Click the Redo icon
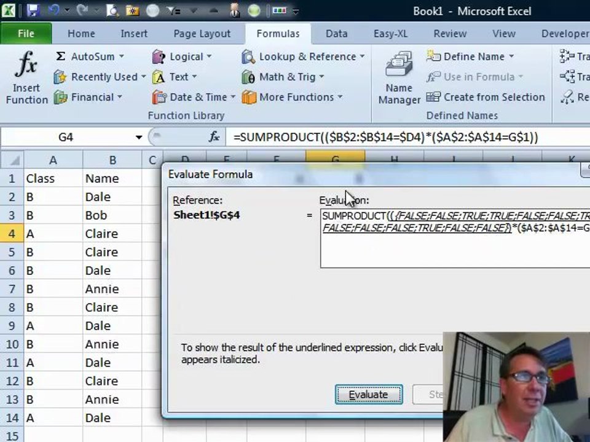The width and height of the screenshot is (590, 442). [82, 10]
